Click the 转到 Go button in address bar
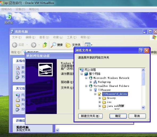The height and width of the screenshot is (137, 157). pyautogui.click(x=154, y=52)
